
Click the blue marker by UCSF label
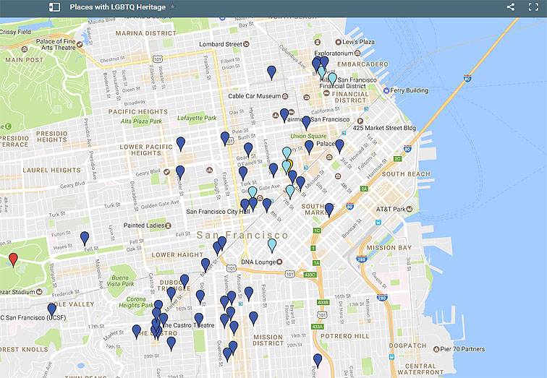click(52, 309)
